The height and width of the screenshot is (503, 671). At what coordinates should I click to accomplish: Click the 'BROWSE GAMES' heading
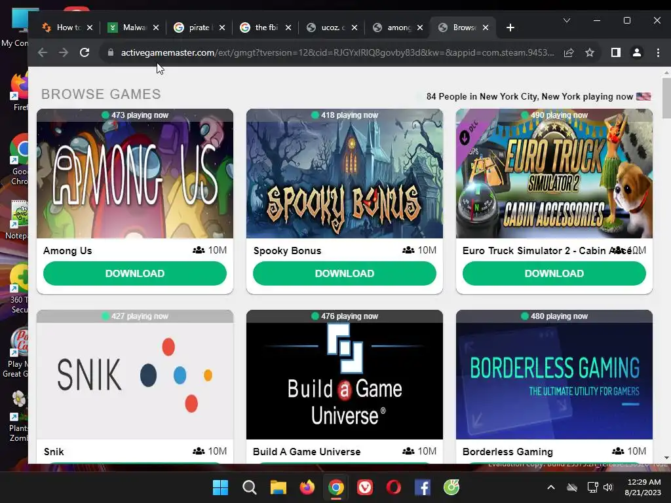tap(101, 94)
